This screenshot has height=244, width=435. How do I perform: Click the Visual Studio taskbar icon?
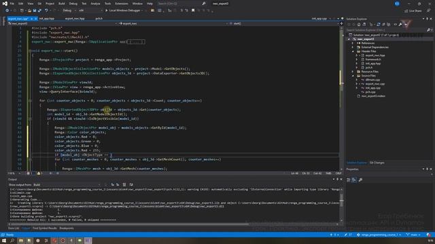(88, 241)
